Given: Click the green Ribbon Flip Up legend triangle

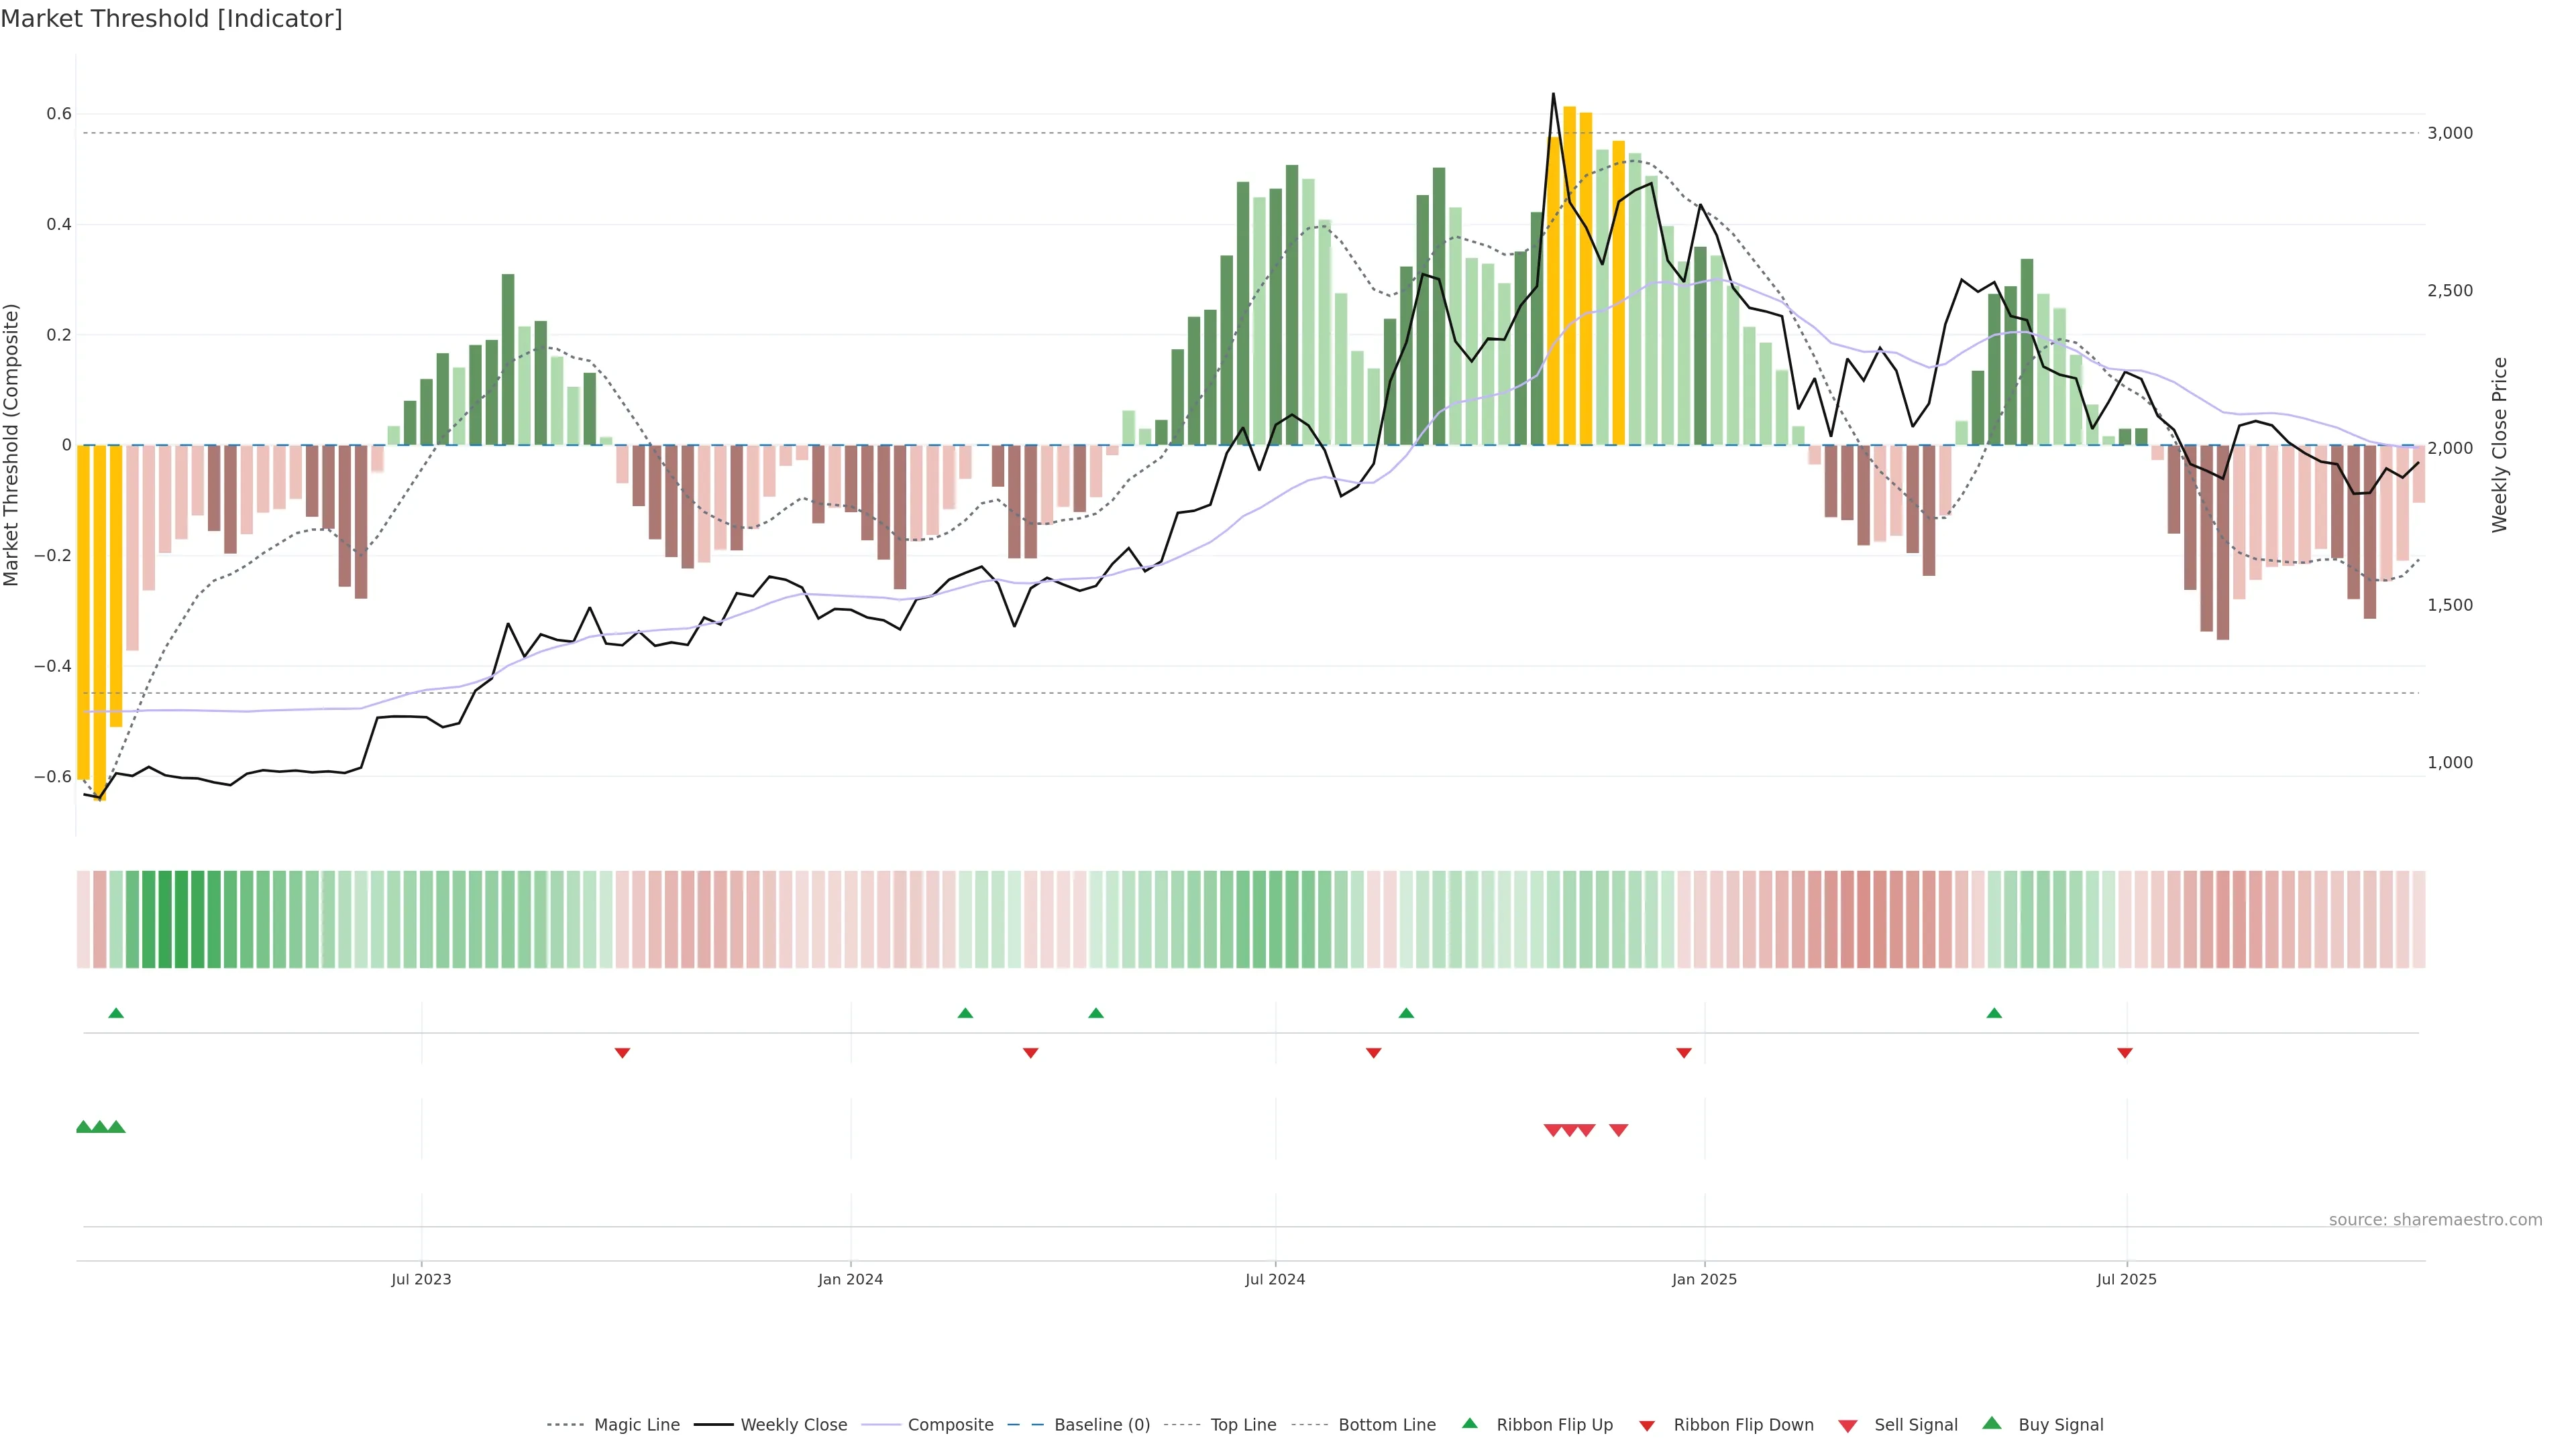Looking at the screenshot, I should 1469,1423.
